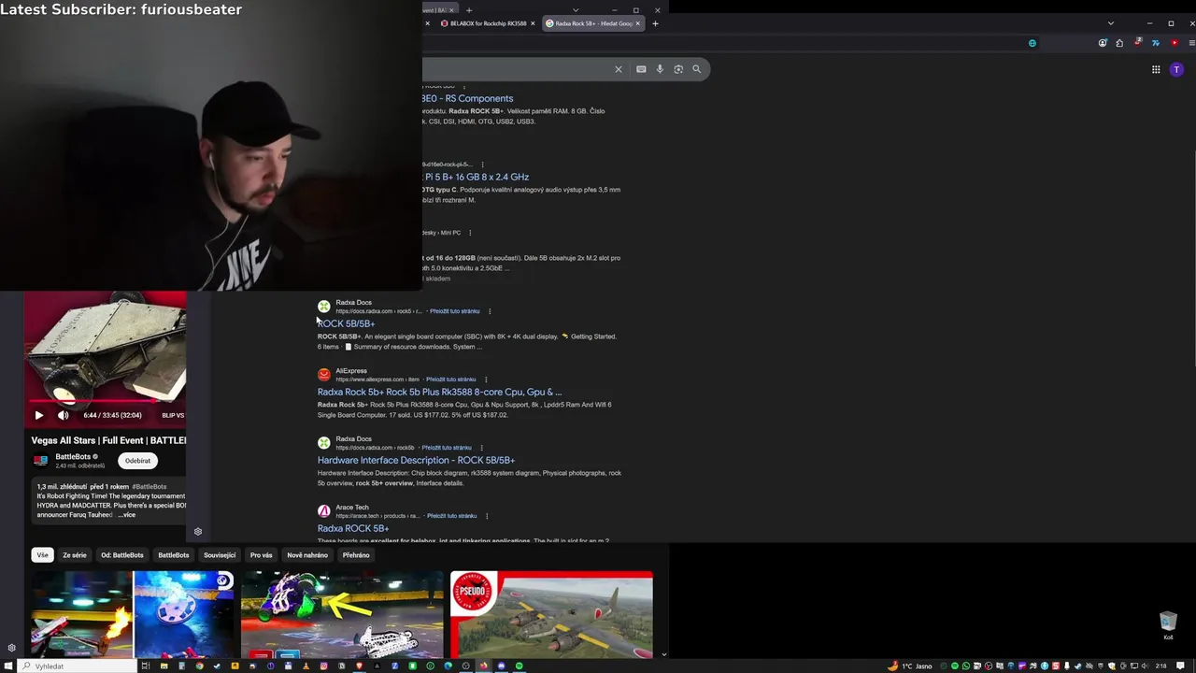Viewport: 1196px width, 673px height.
Task: Select the BattleBots filter chip
Action: 174,555
